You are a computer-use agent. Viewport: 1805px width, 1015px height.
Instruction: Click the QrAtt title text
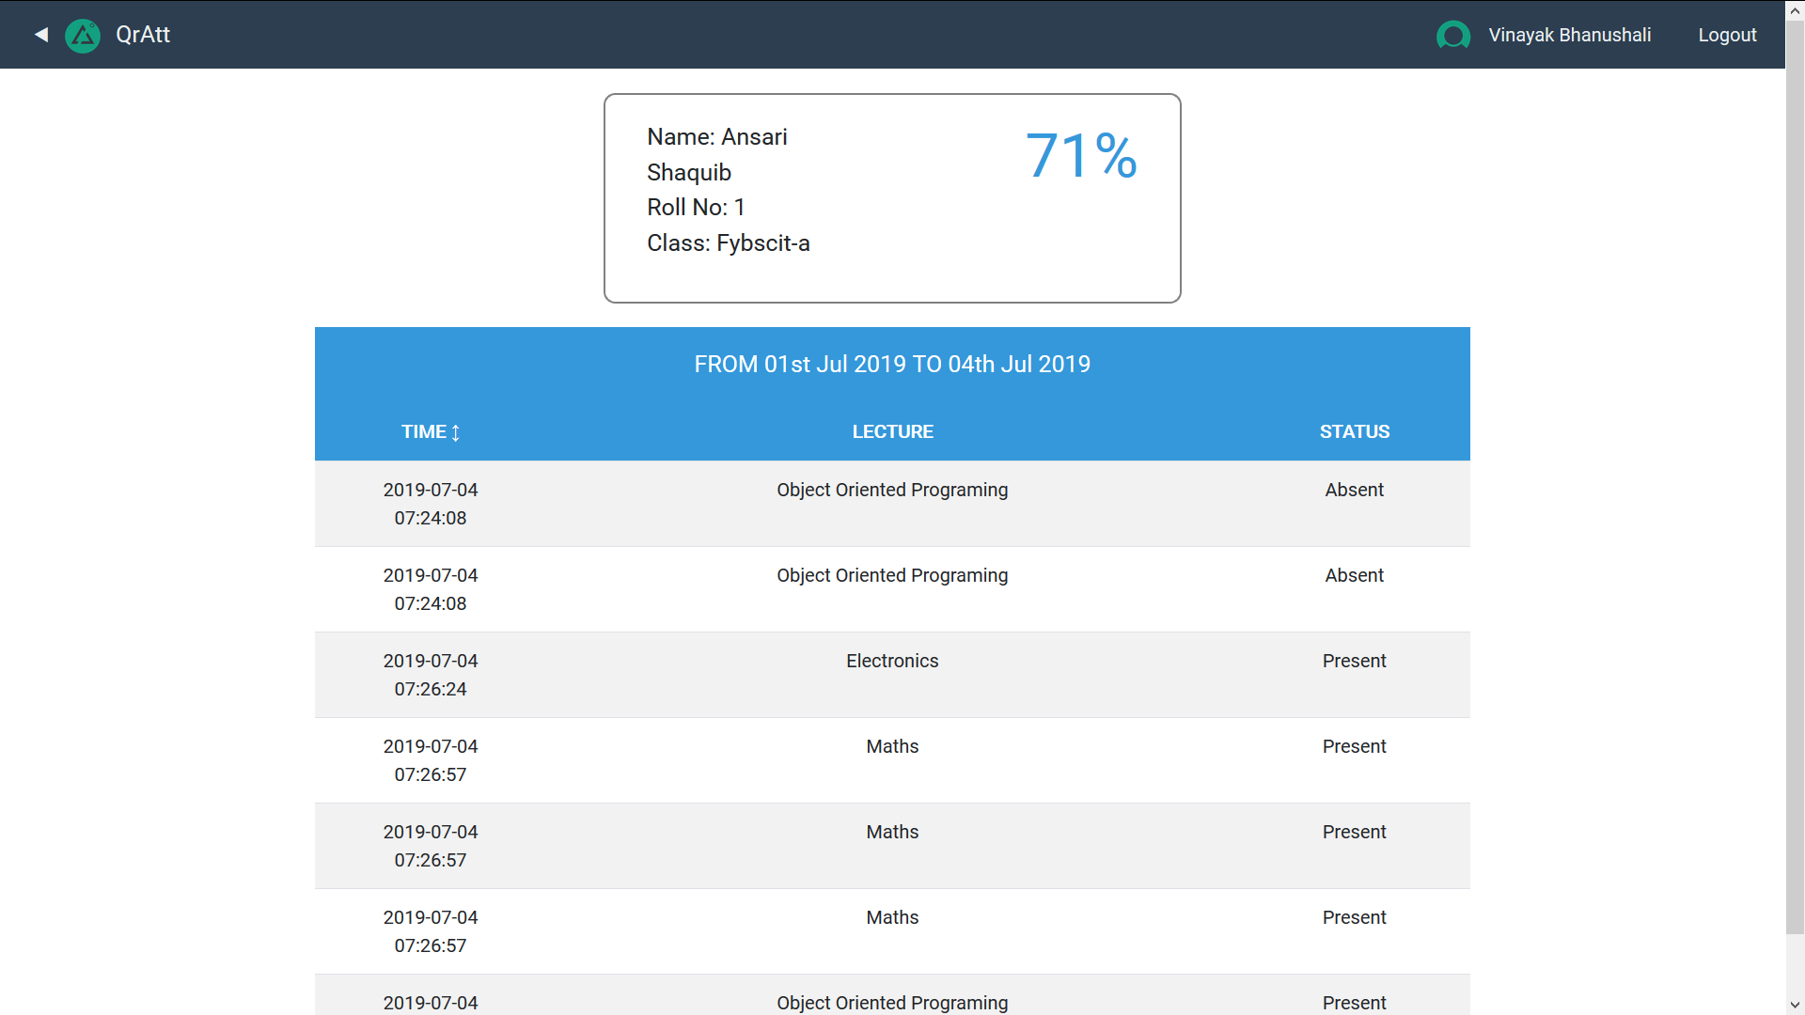click(x=143, y=35)
